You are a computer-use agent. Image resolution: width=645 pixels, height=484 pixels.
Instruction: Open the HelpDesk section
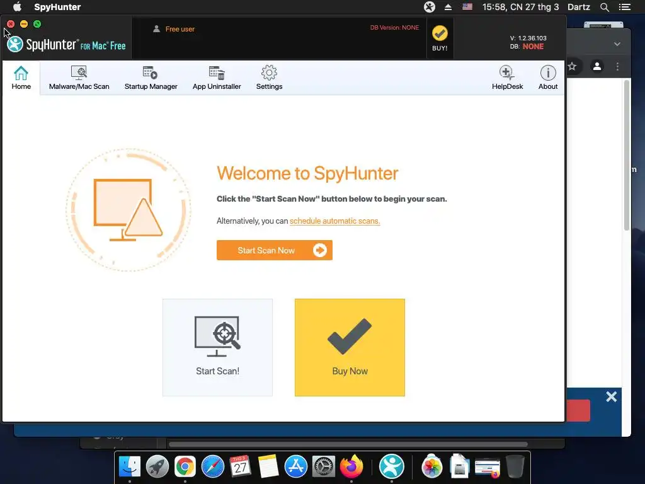coord(507,78)
